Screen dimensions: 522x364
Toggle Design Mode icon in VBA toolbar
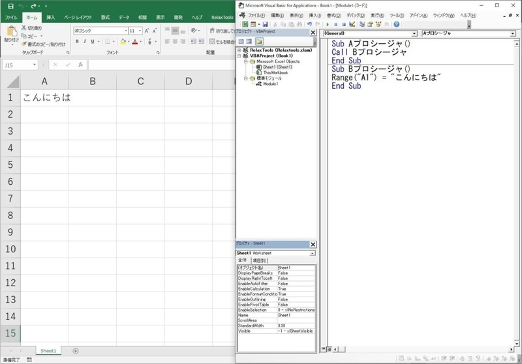pyautogui.click(x=352, y=24)
